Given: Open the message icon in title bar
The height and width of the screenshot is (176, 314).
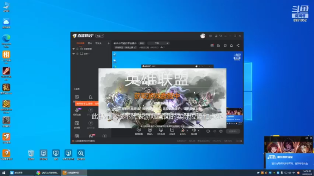Looking at the screenshot, I should [x=210, y=36].
